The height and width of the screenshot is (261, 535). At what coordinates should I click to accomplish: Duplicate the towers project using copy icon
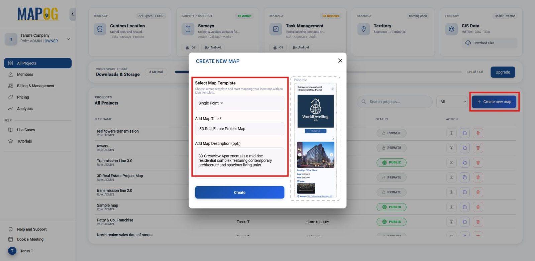tap(464, 148)
